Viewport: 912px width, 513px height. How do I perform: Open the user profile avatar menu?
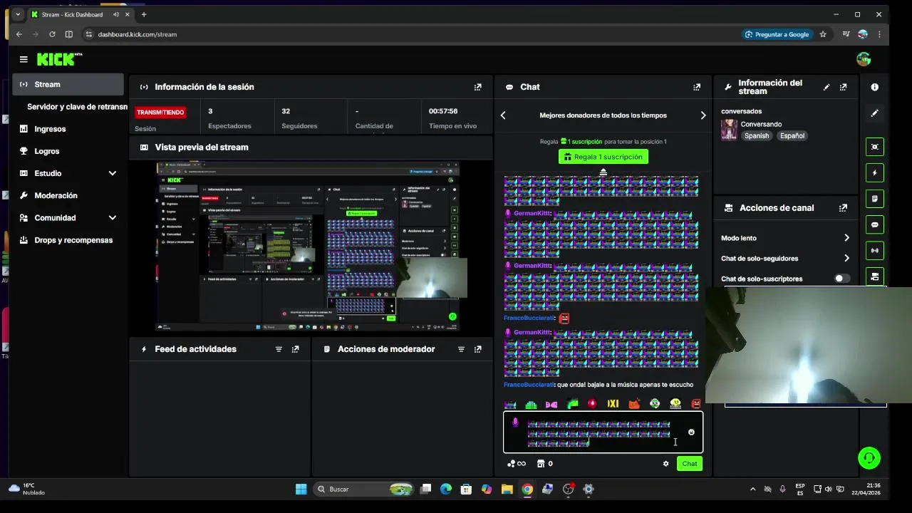click(864, 59)
